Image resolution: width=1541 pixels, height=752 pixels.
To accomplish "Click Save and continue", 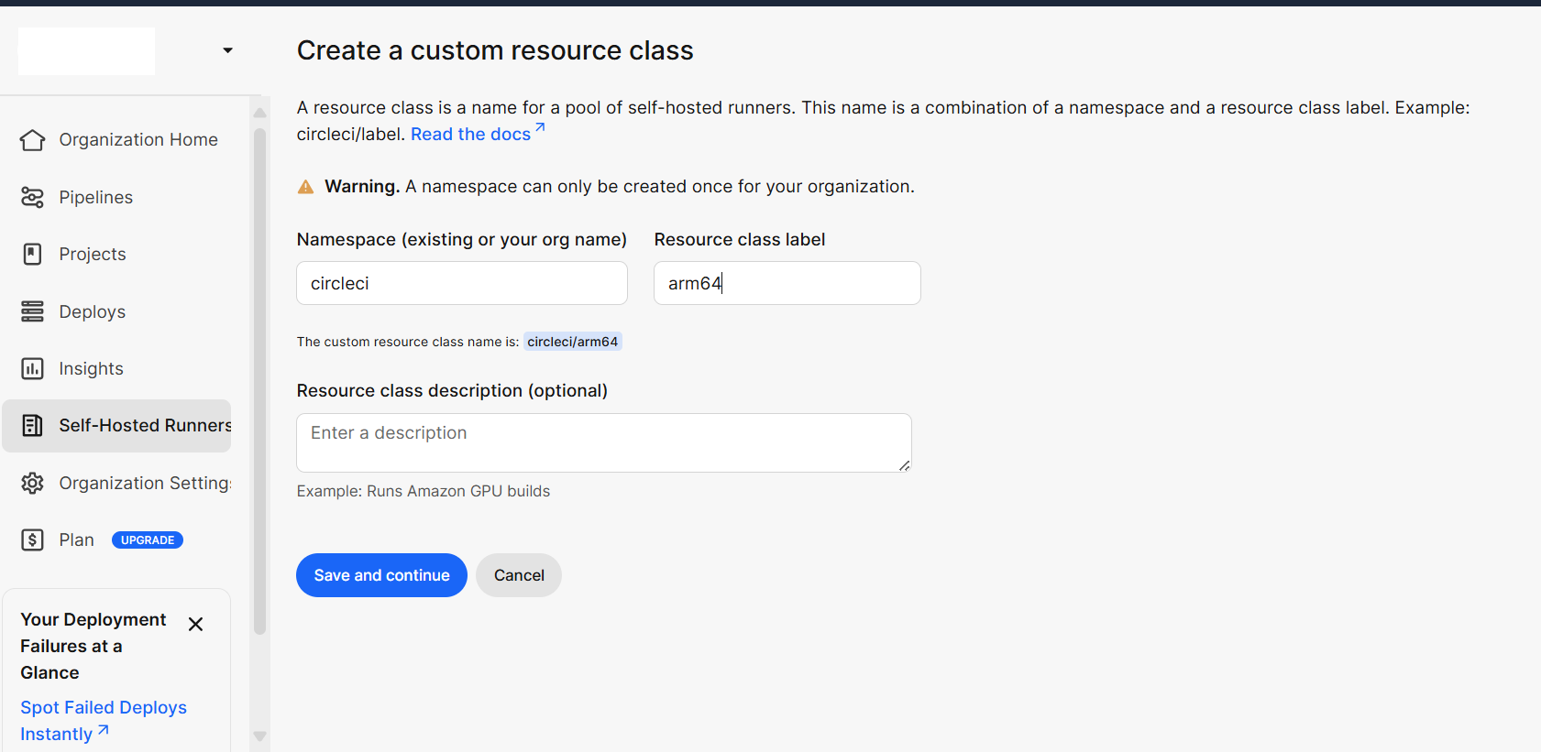I will point(381,575).
